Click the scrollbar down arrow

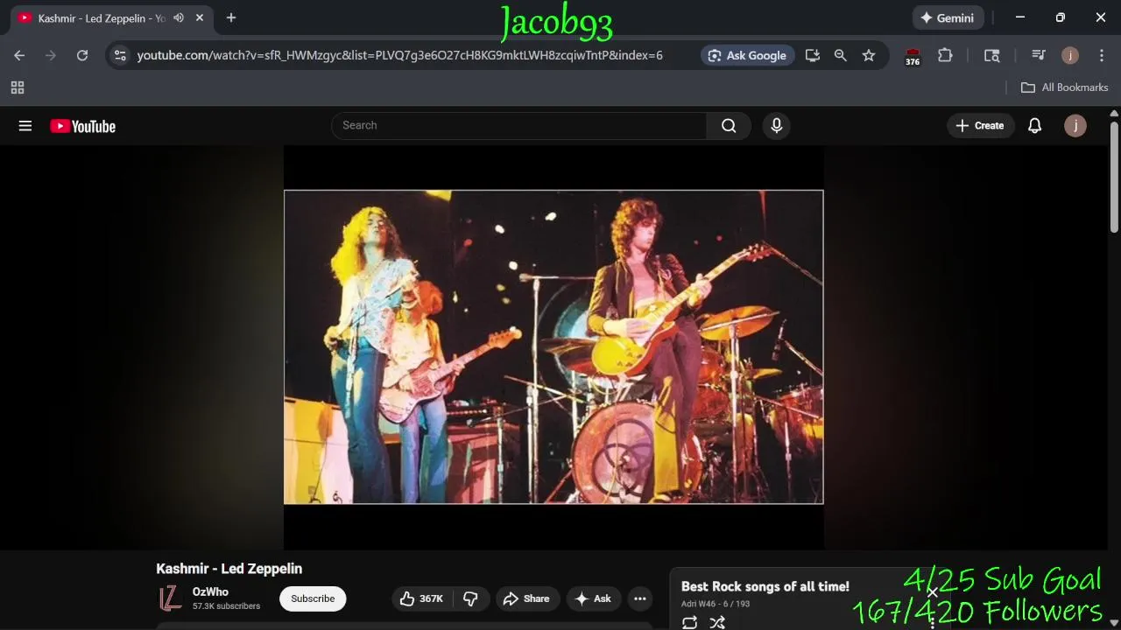tap(1114, 623)
